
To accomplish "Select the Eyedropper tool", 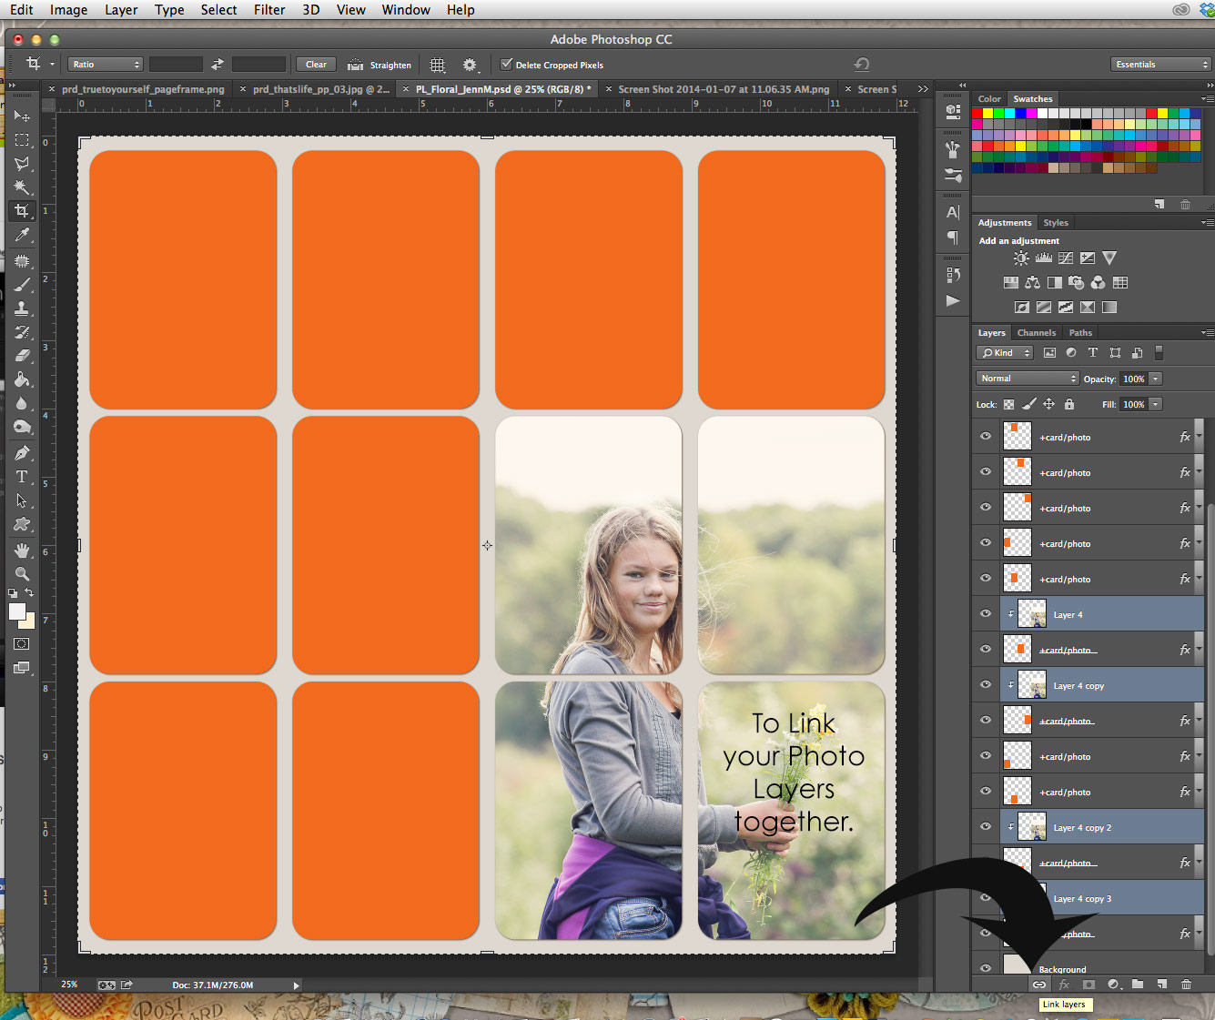I will click(22, 235).
